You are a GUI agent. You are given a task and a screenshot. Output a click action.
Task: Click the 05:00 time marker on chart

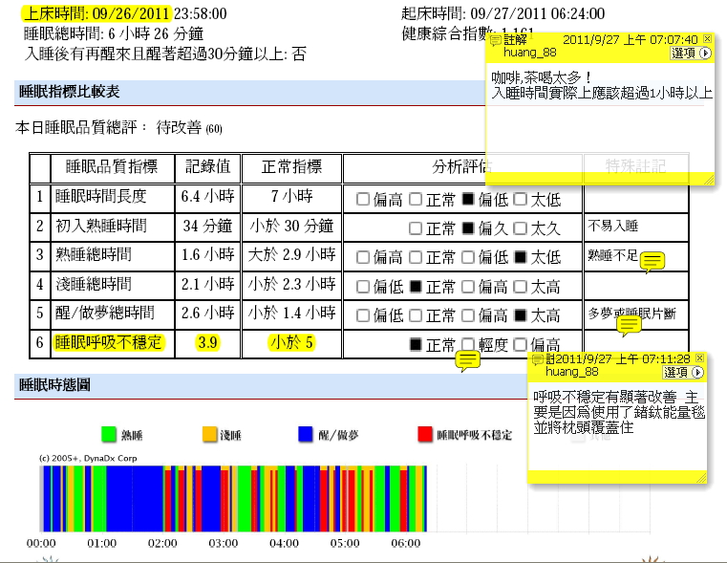[x=345, y=543]
